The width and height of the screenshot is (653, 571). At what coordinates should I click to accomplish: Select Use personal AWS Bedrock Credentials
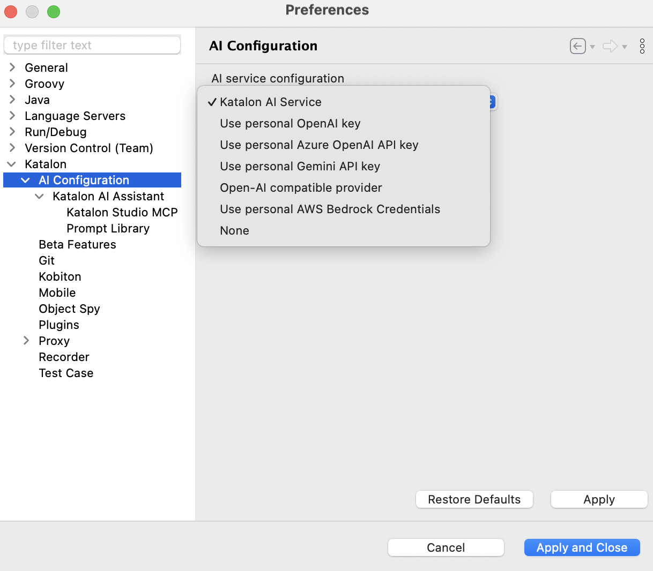(330, 209)
